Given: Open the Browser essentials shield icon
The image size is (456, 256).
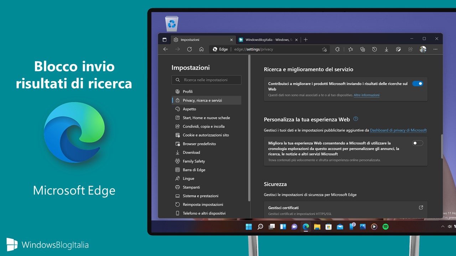Looking at the screenshot, I should (399, 49).
